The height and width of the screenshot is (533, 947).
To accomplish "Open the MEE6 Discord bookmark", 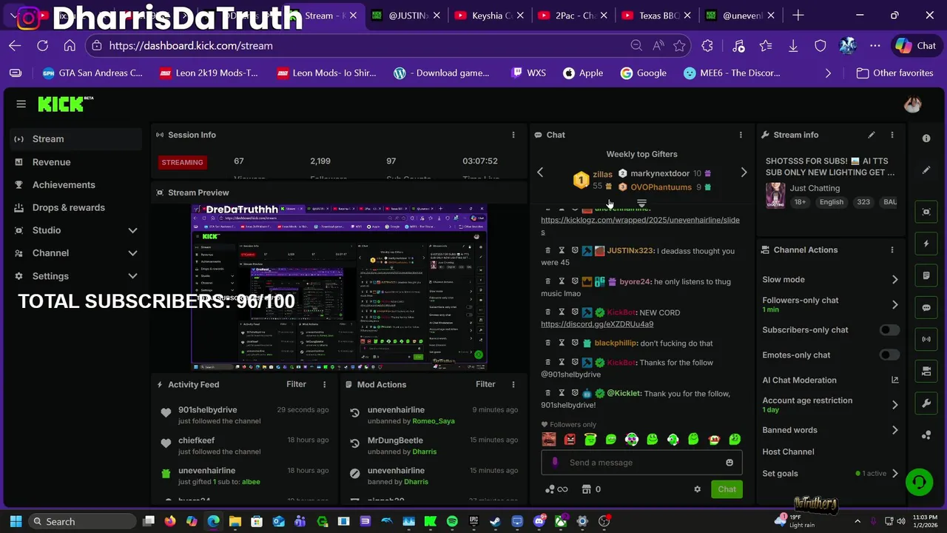I will (732, 73).
